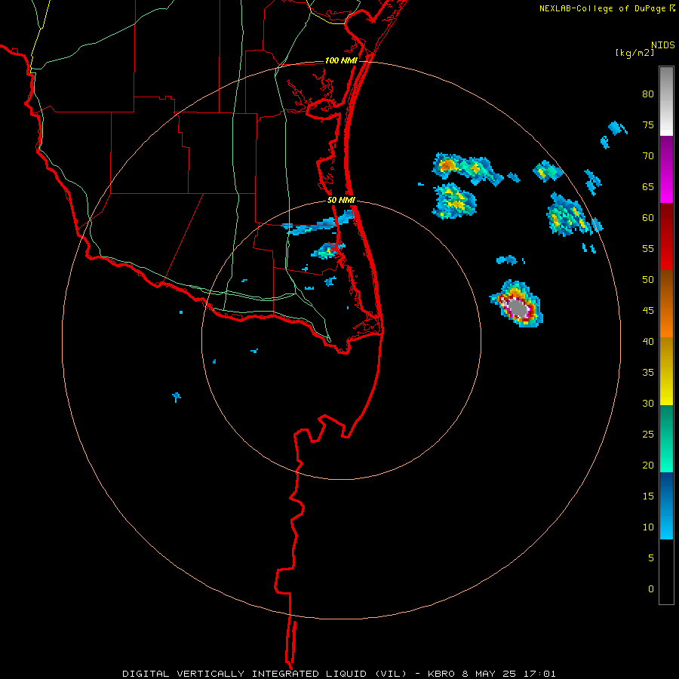Click the 75 value on color scale

point(648,124)
